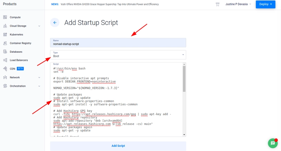
Task: Click the icon beside the user name
Action: point(217,4)
